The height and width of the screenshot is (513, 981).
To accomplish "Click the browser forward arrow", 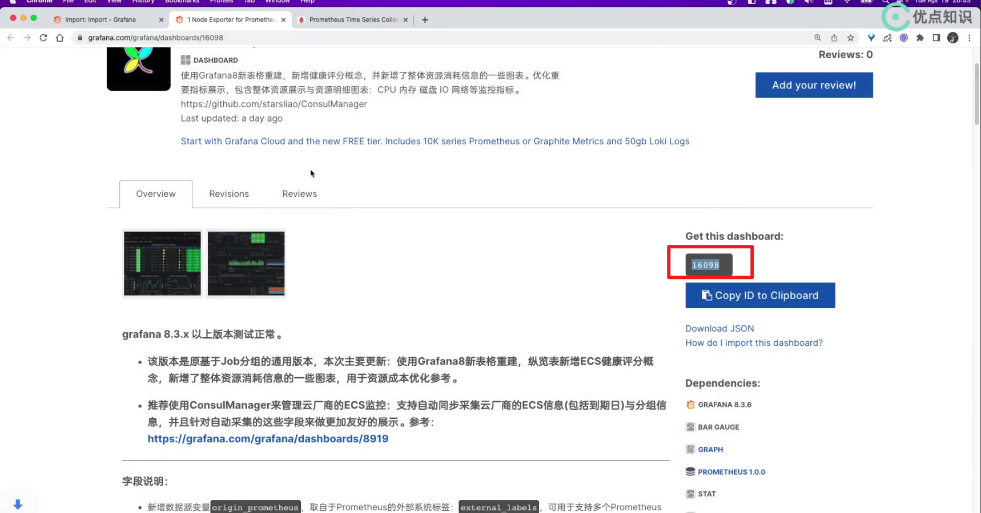I will tap(27, 38).
